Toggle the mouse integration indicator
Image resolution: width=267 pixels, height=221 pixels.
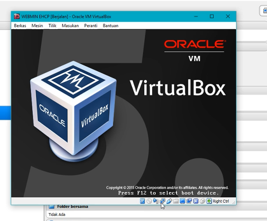pyautogui.click(x=203, y=201)
